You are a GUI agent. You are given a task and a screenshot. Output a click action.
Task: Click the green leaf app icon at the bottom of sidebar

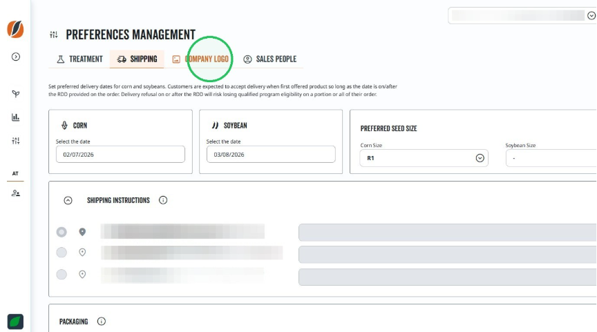[x=15, y=322]
